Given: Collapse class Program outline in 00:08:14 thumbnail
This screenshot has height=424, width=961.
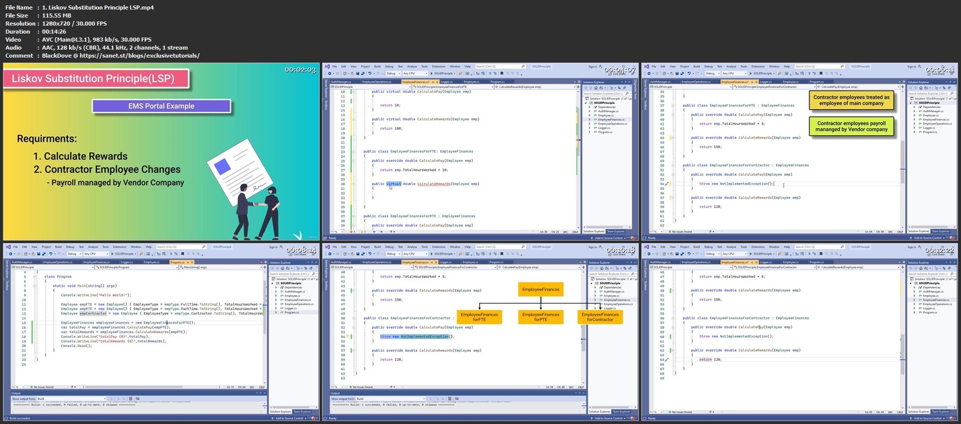Looking at the screenshot, I should 35,277.
